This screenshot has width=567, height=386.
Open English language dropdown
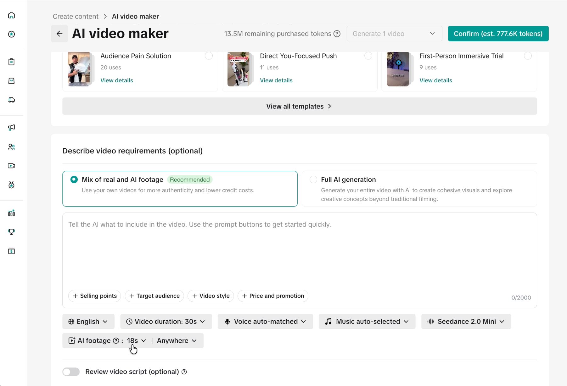pos(88,322)
